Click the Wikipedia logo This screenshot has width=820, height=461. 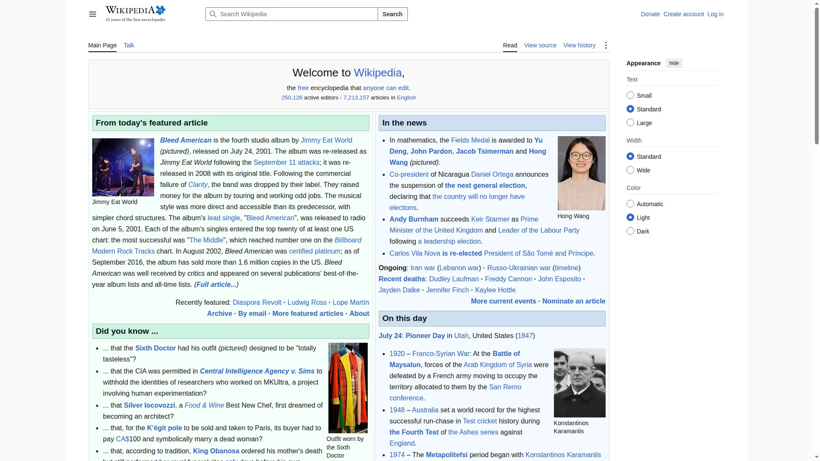tap(135, 14)
